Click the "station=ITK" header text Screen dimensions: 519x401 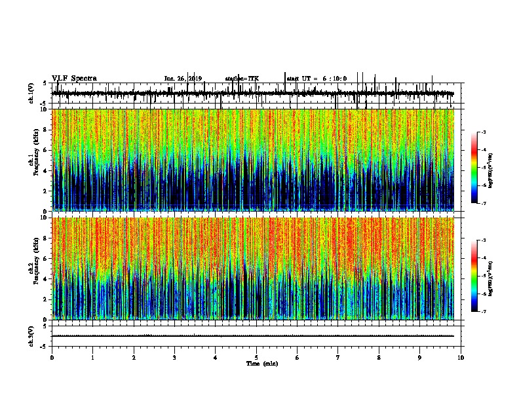tap(242, 79)
